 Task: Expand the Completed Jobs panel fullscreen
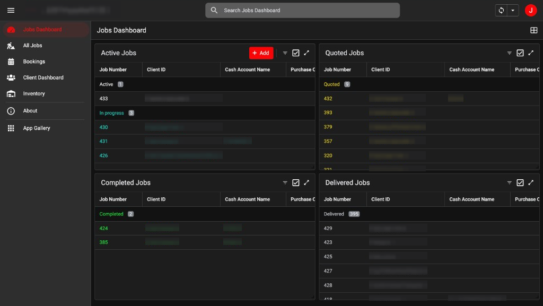click(x=306, y=183)
